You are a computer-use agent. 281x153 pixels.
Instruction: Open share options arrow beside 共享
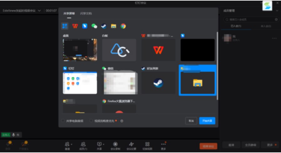104,144
